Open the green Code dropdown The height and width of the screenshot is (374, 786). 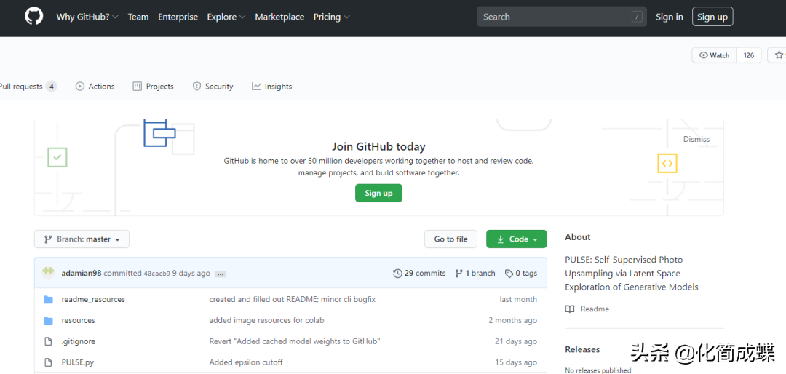(516, 239)
